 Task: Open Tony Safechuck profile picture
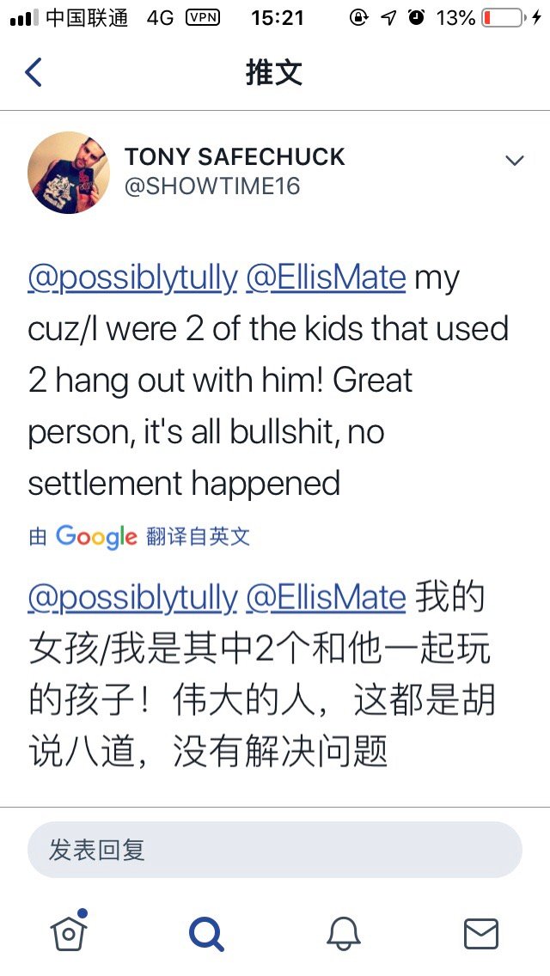coord(69,172)
